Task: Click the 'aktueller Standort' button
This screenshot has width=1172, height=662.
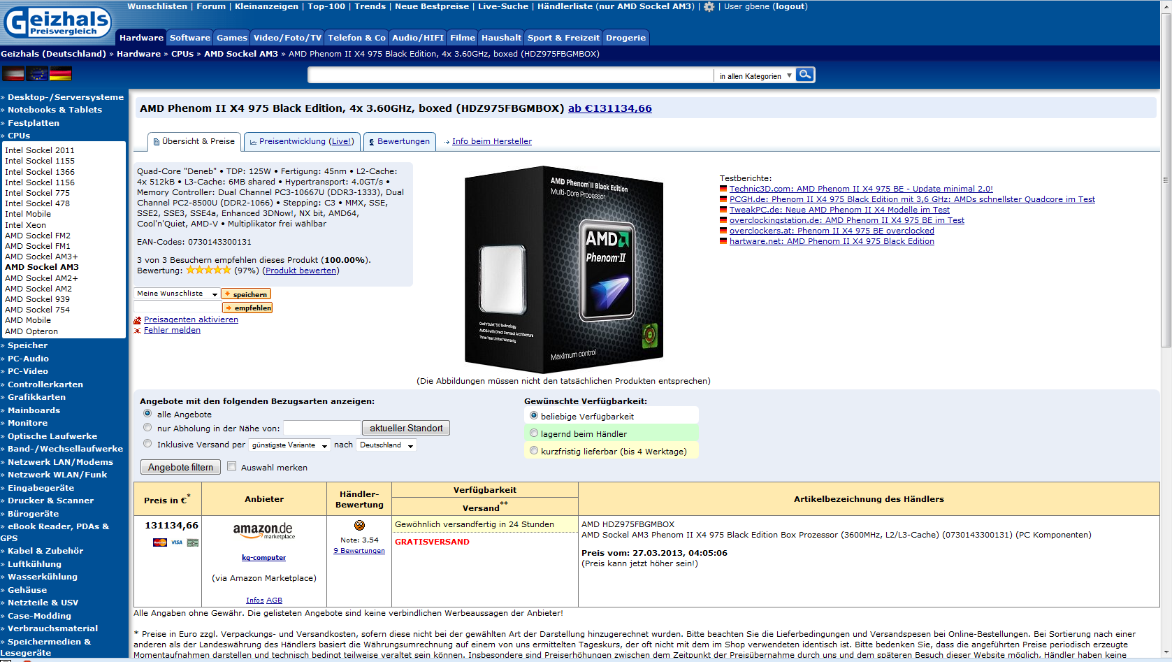Action: coord(406,428)
